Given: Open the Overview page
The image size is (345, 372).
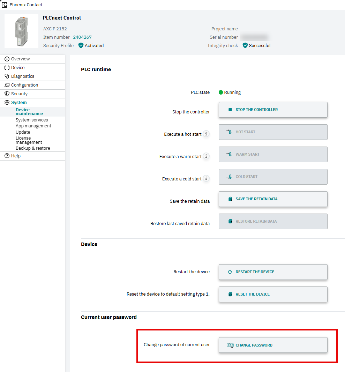Looking at the screenshot, I should click(32, 59).
